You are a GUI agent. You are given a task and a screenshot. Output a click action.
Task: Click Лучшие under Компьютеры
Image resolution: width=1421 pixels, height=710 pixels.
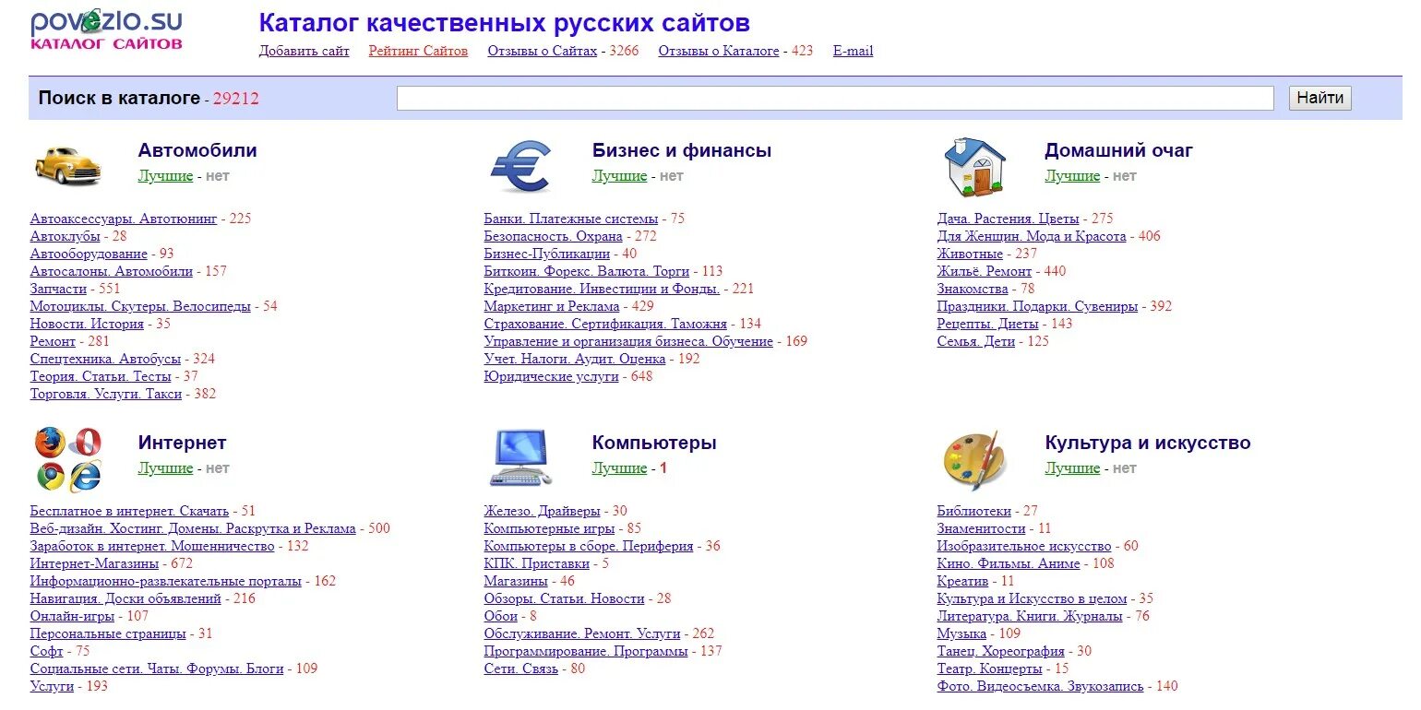click(x=618, y=467)
